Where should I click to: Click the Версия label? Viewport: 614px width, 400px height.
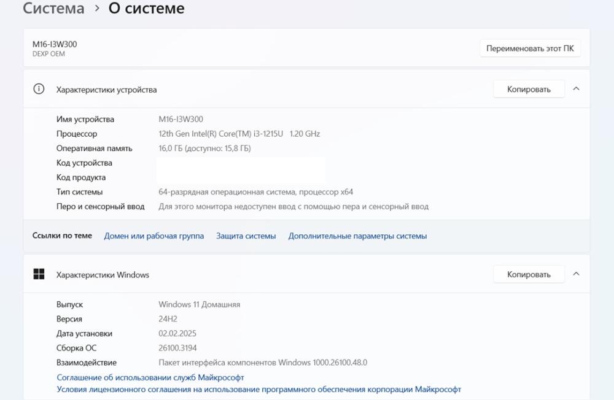coord(69,319)
